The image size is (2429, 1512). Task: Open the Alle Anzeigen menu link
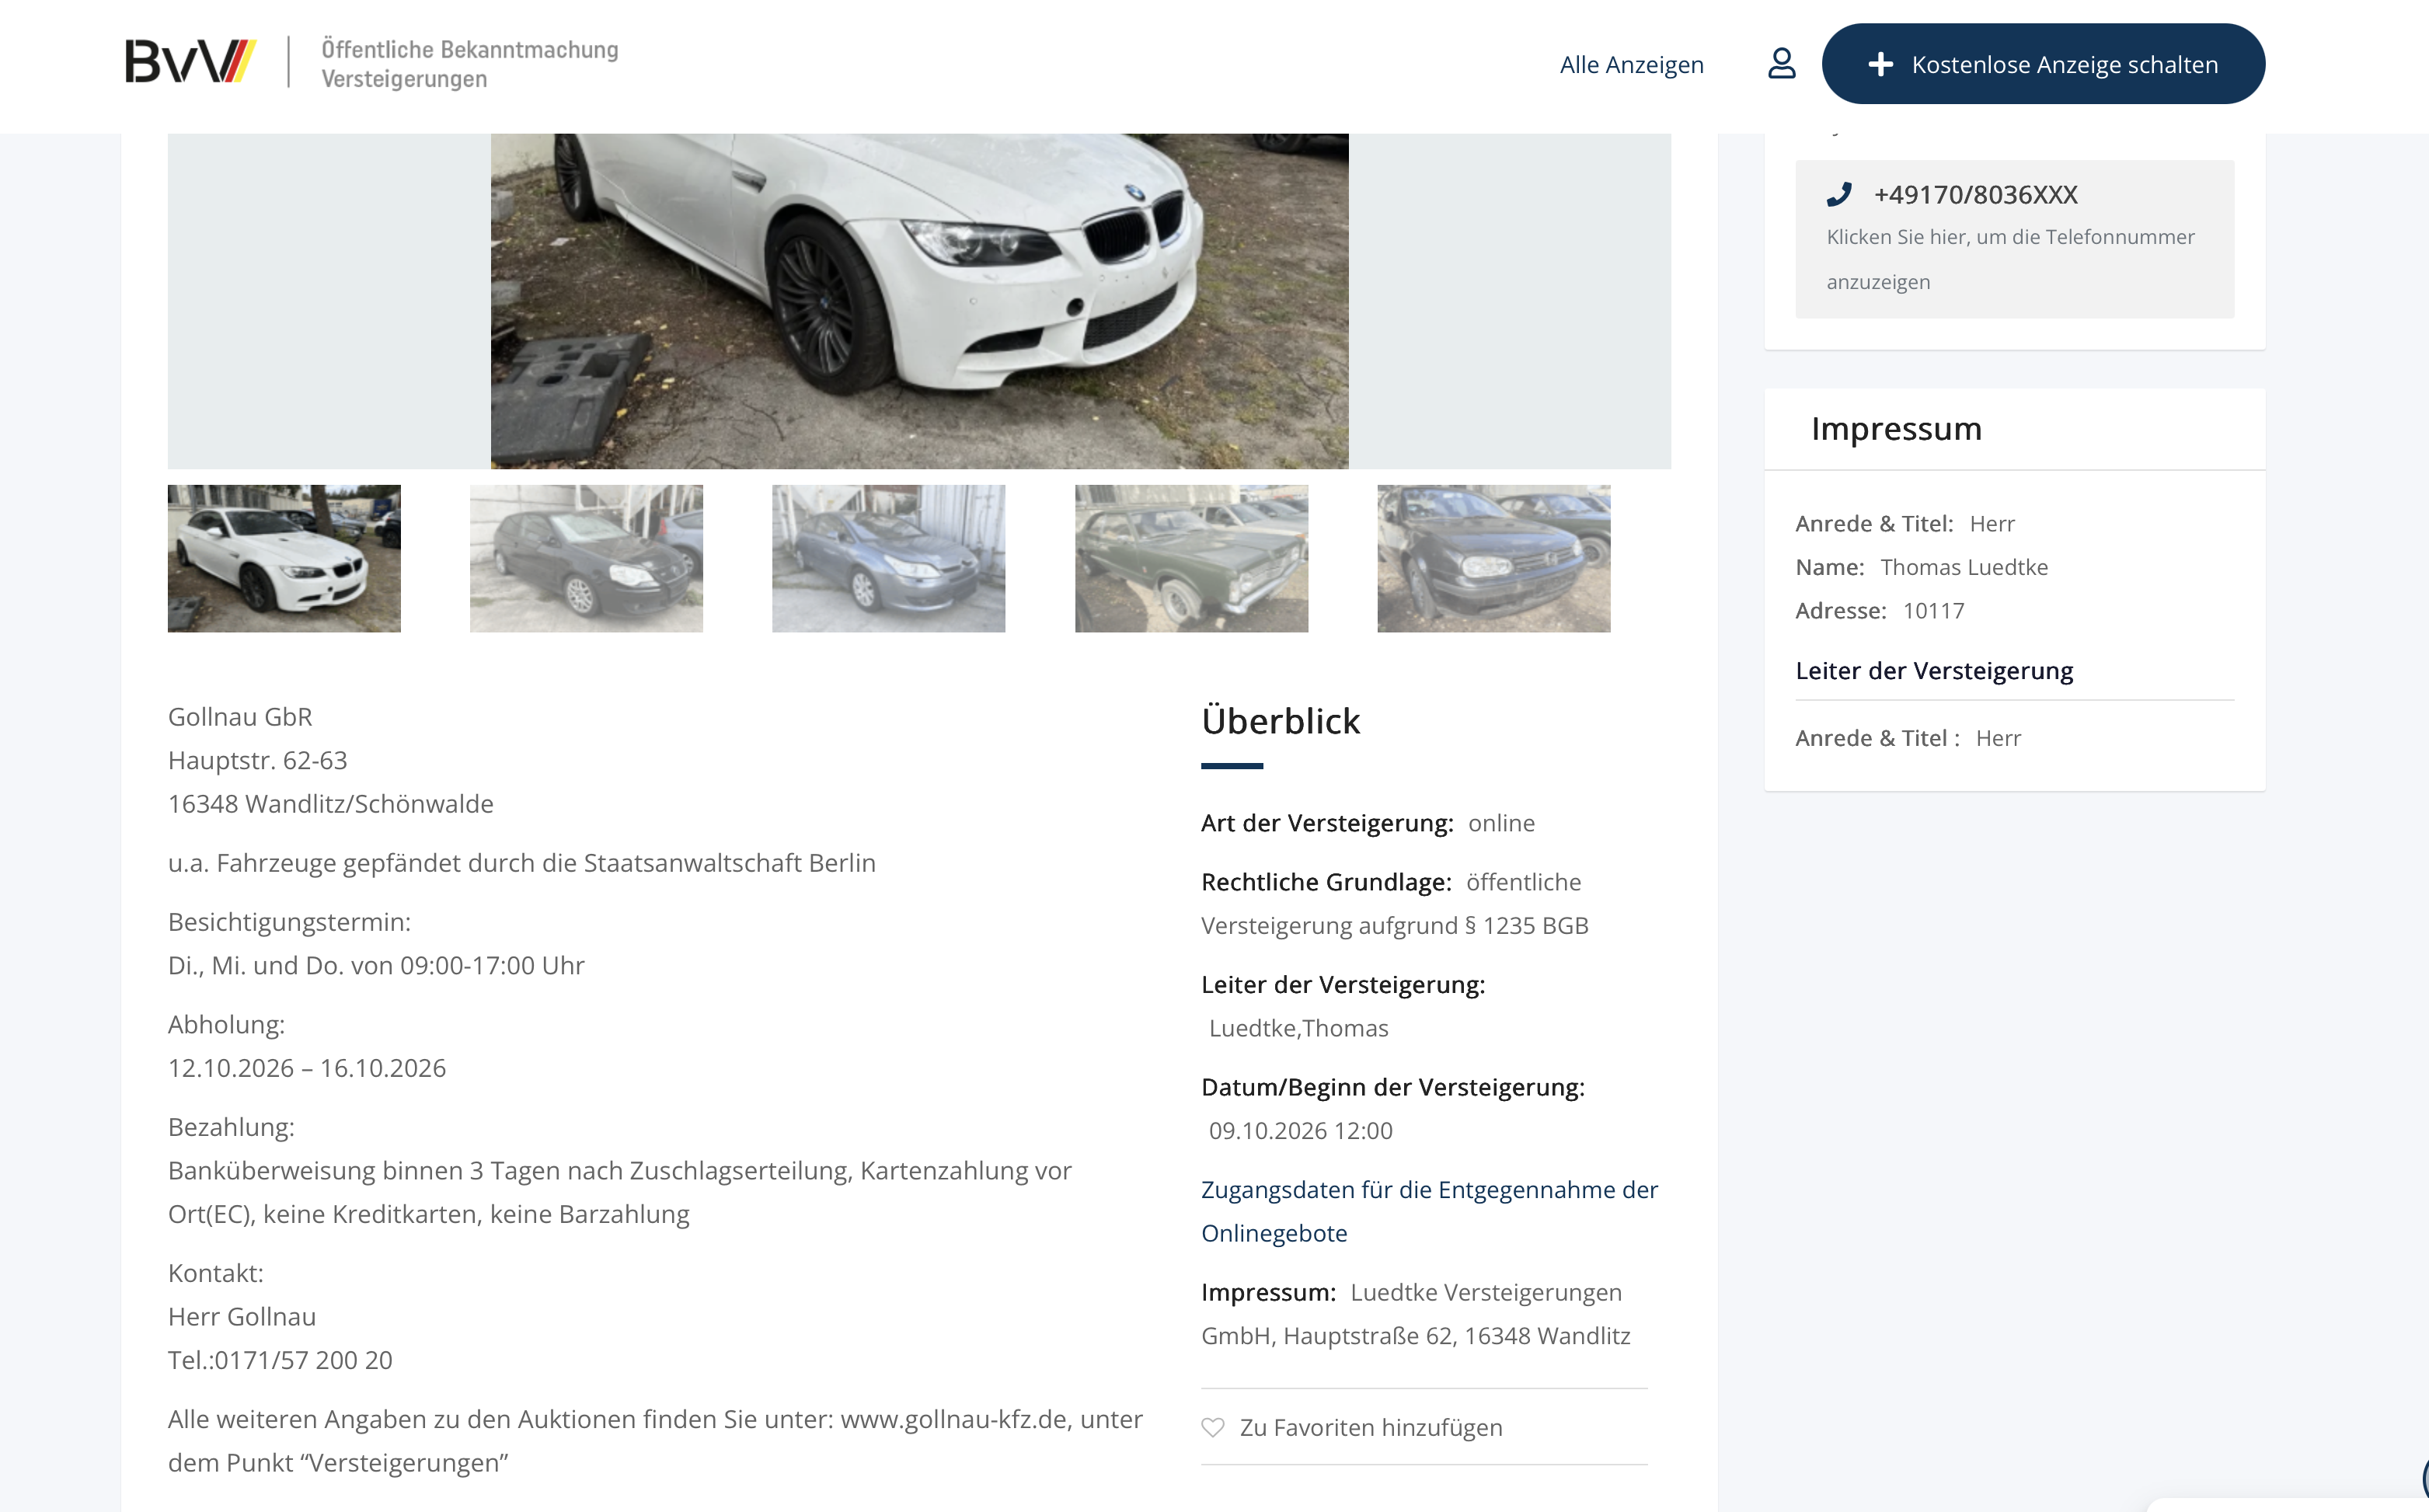coord(1631,65)
